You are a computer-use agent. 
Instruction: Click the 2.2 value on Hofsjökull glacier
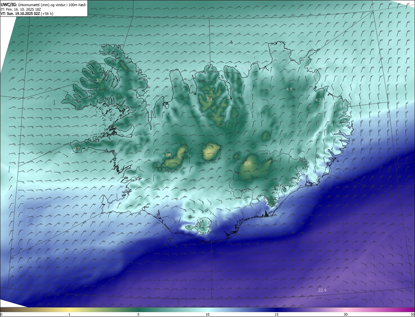pyautogui.click(x=211, y=152)
